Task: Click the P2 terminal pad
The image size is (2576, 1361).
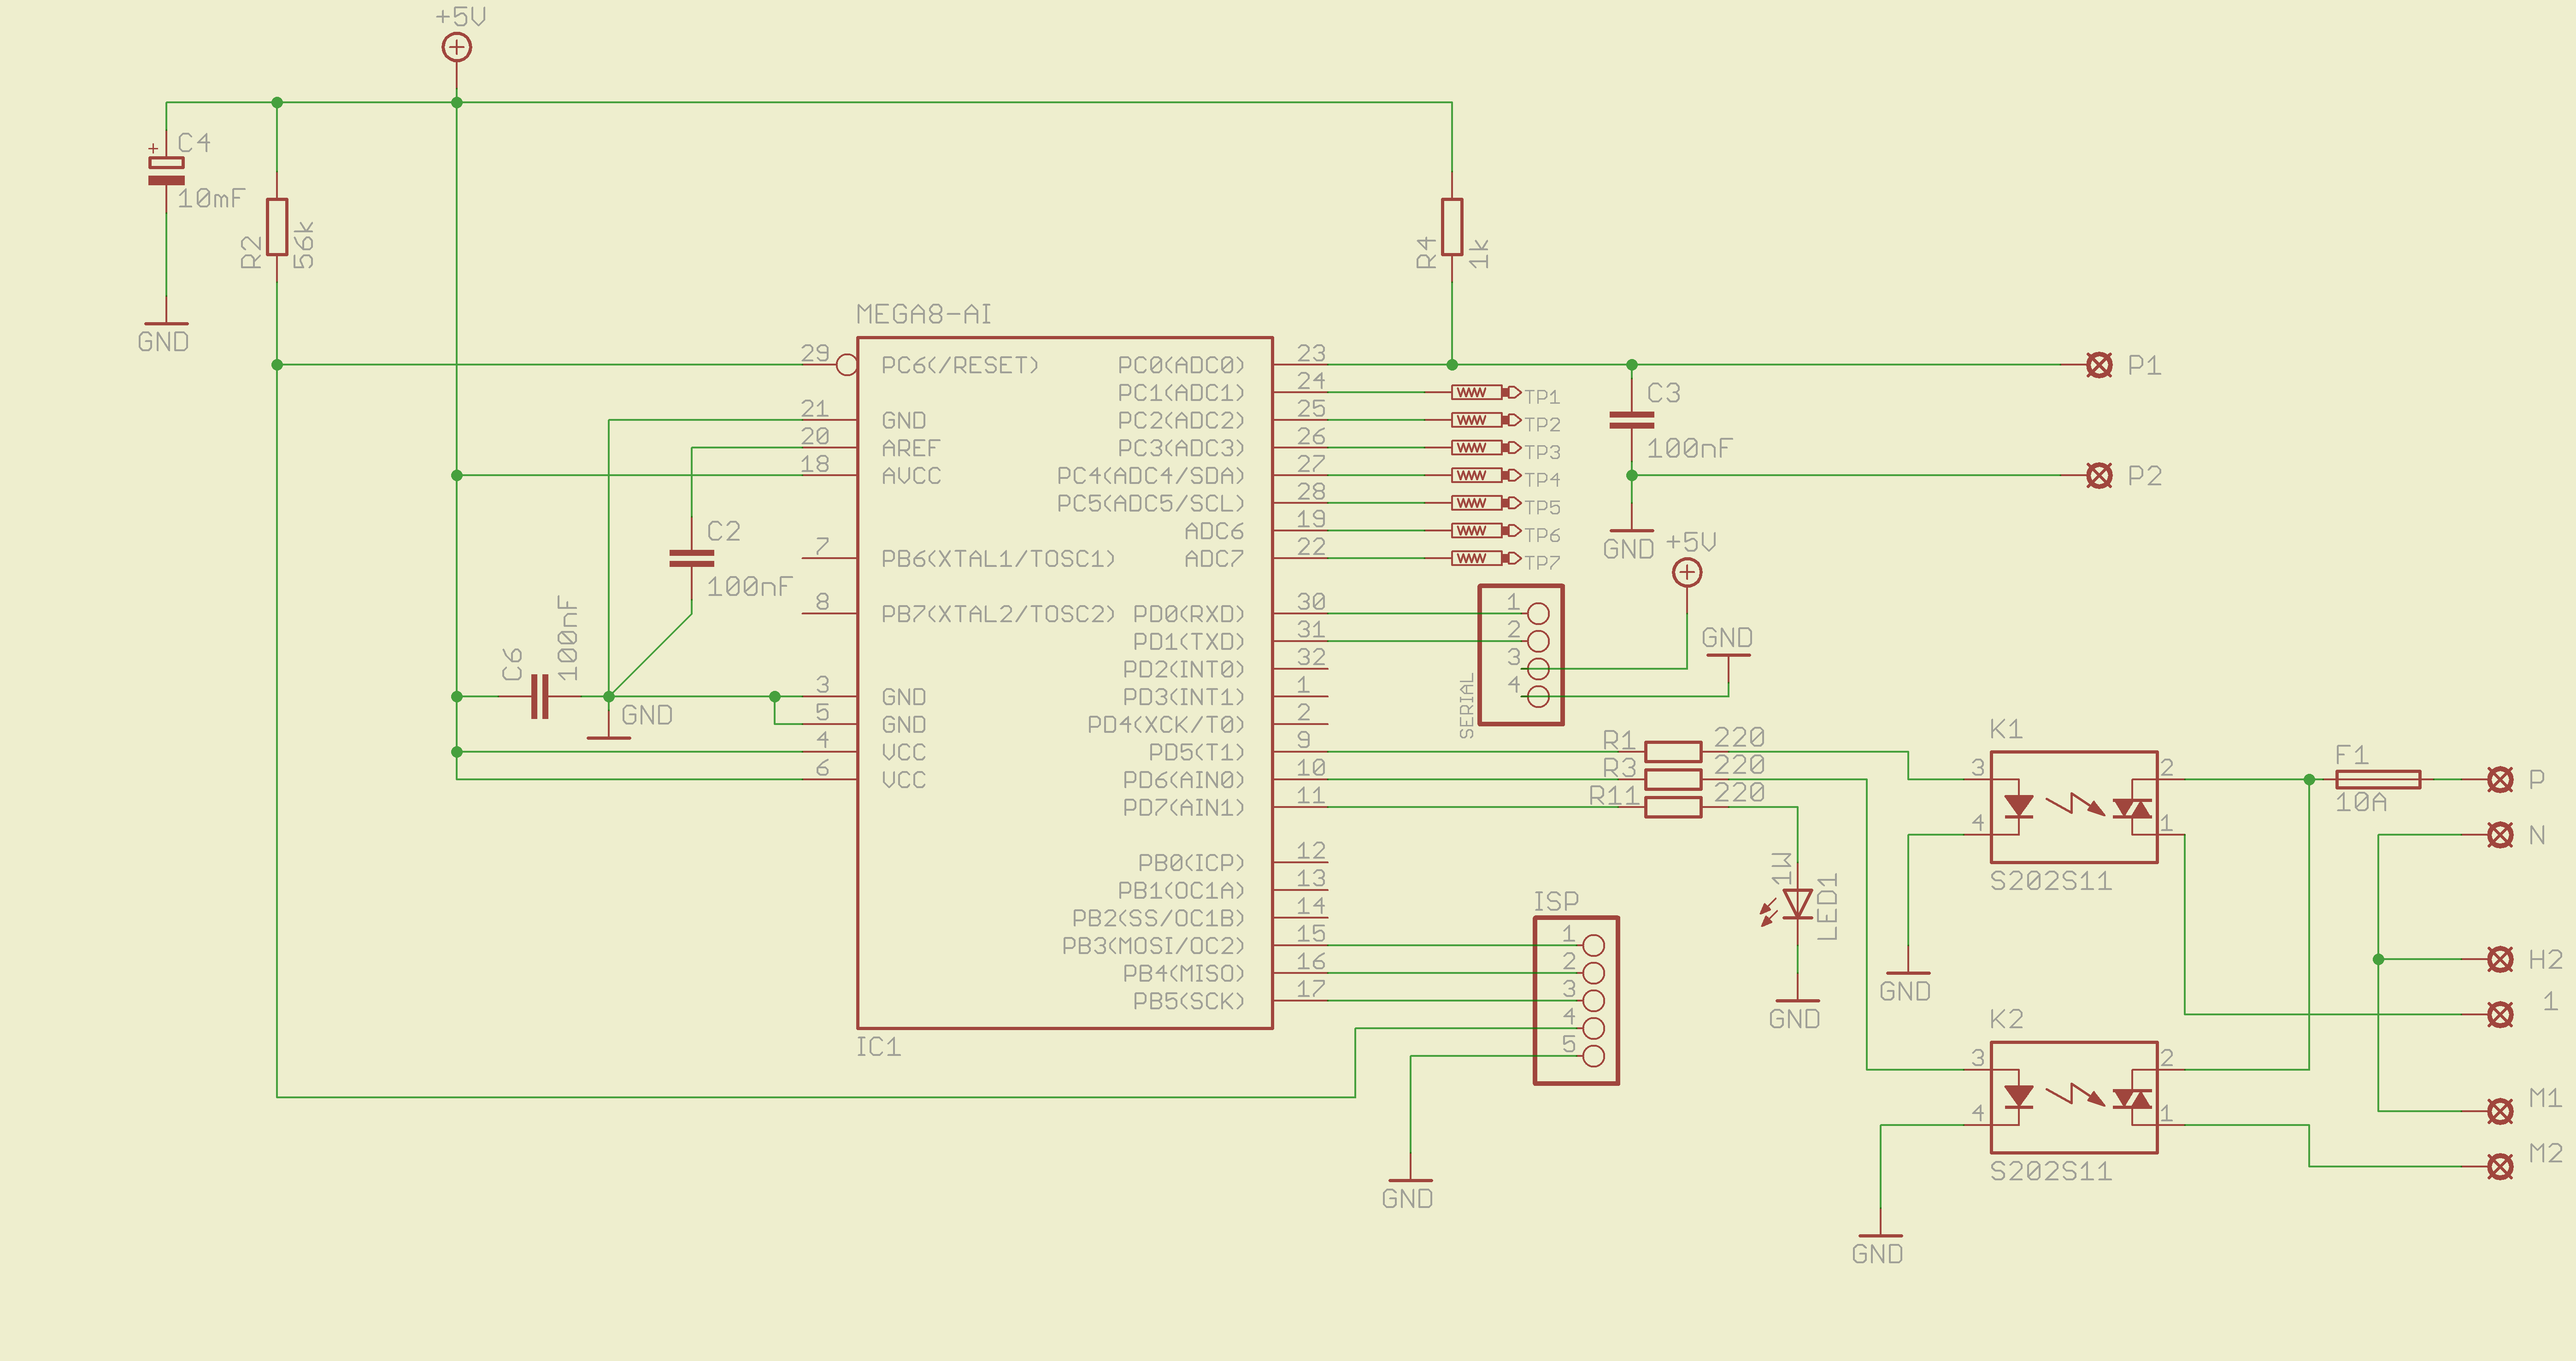Action: (2100, 476)
